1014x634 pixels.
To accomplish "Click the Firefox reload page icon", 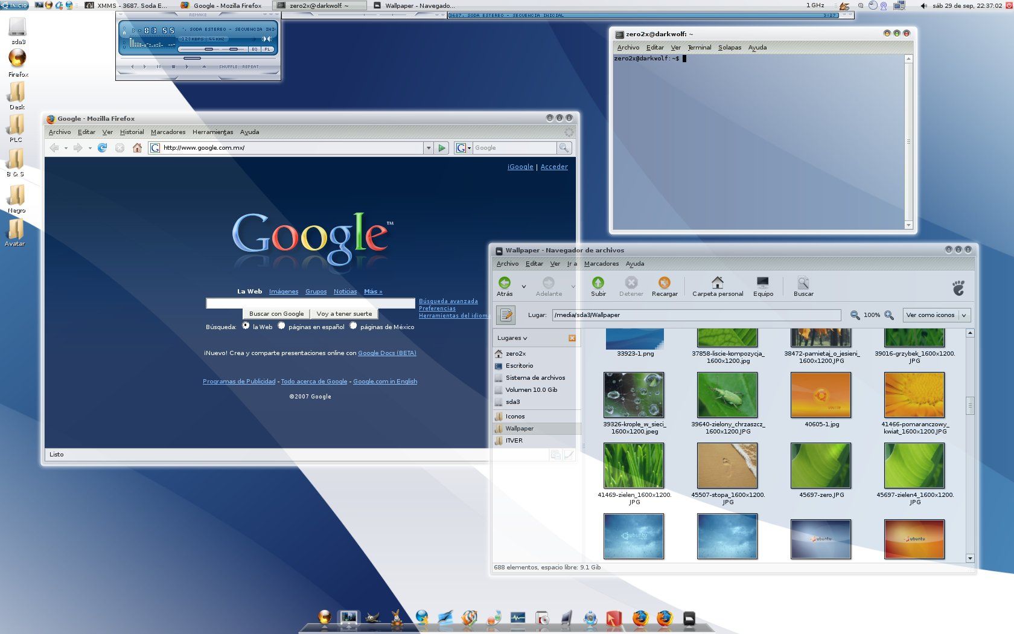I will point(103,148).
